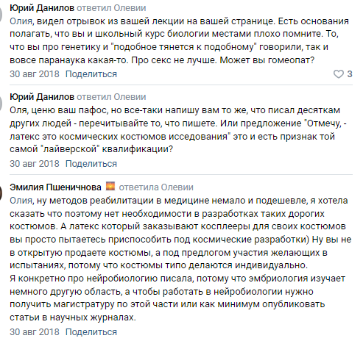Like Yuri Danilov's first comment via heart icon
This screenshot has height=341, width=363.
339,74
